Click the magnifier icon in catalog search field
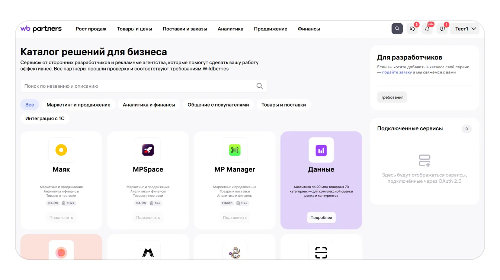The width and height of the screenshot is (500, 280). pos(259,86)
